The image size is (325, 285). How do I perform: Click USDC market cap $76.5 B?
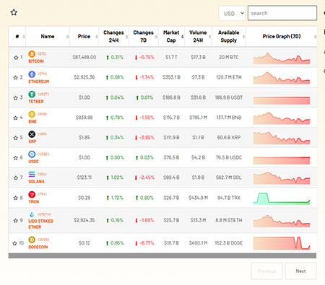[x=171, y=157]
